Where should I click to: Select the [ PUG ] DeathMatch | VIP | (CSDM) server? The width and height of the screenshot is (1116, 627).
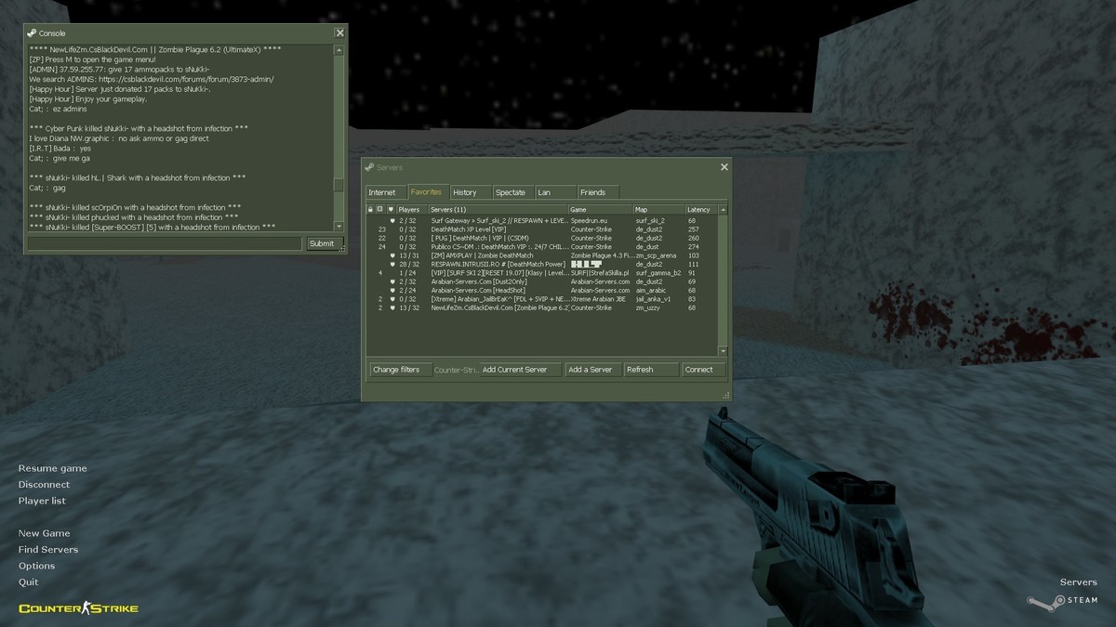click(542, 238)
